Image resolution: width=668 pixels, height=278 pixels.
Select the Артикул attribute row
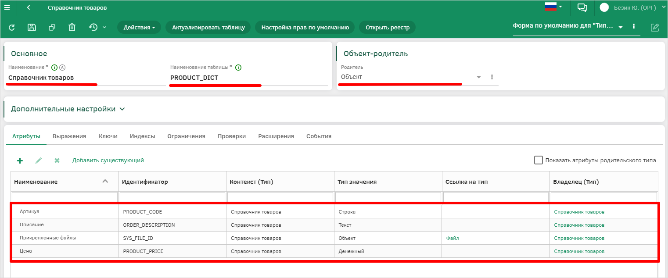pos(334,212)
